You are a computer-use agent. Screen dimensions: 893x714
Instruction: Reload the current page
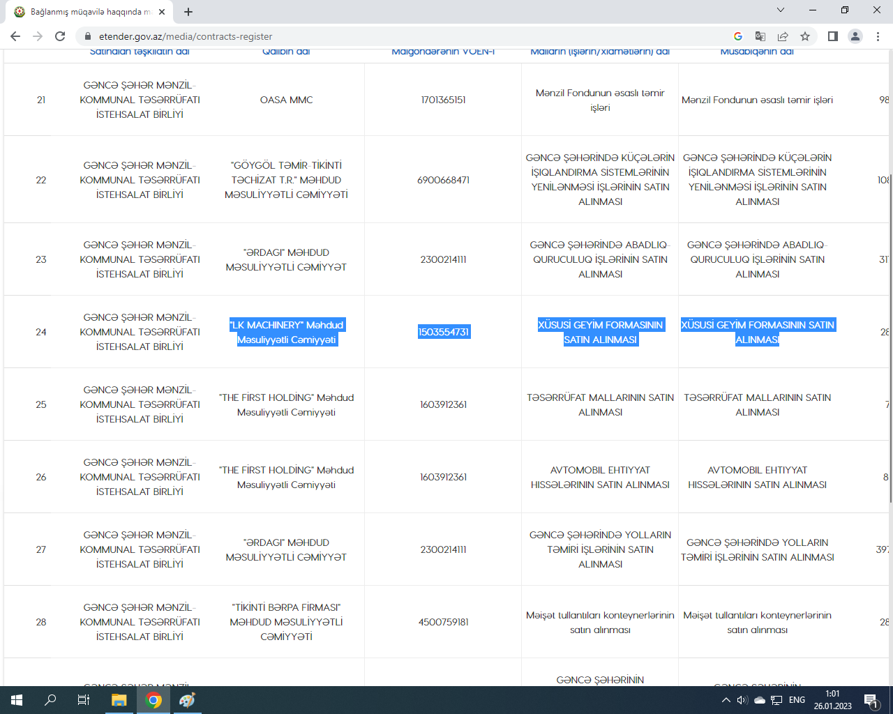point(60,36)
